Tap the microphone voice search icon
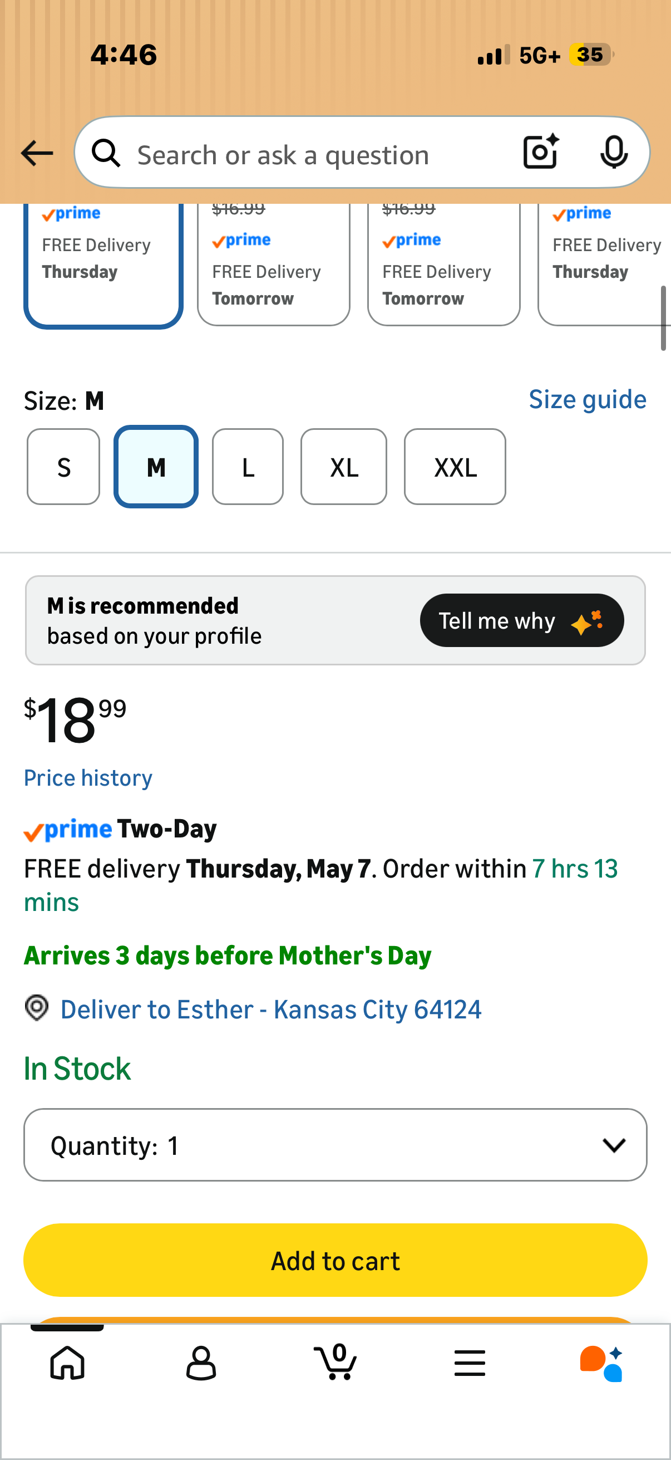Viewport: 671px width, 1460px height. pos(614,153)
